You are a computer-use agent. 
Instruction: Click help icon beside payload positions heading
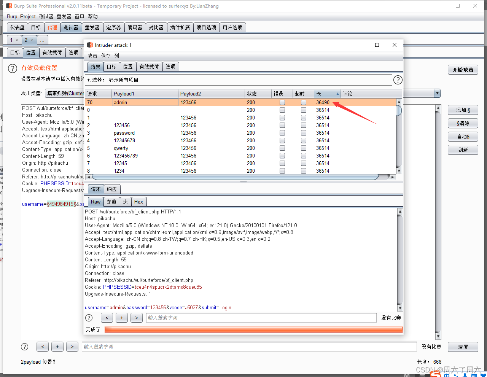point(13,68)
